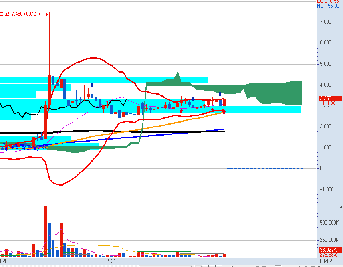
Task: Click the HC:-55.09 readout
Action: tap(328, 6)
